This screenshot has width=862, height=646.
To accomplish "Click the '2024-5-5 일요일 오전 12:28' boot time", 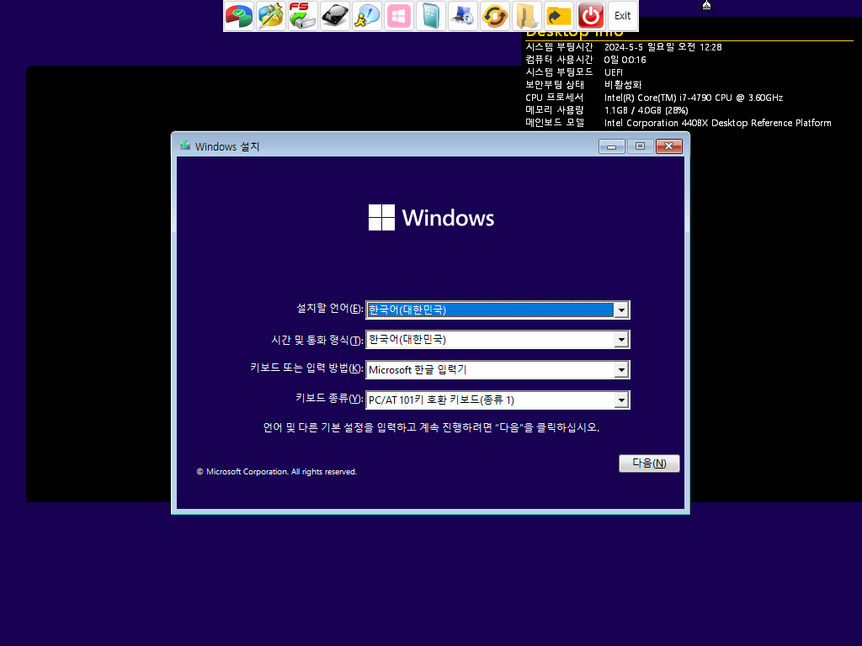I will click(663, 47).
